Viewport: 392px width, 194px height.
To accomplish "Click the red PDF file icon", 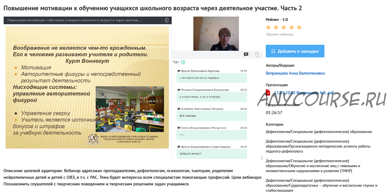I will [x=268, y=93].
